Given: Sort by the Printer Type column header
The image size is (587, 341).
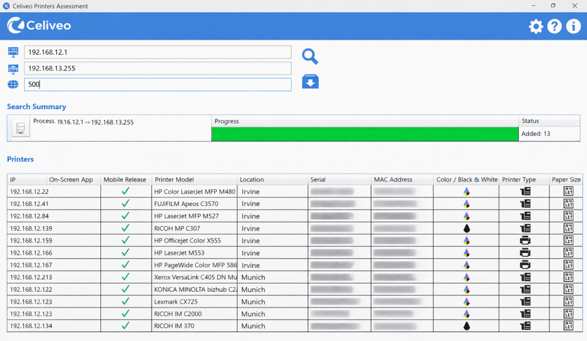Looking at the screenshot, I should coord(524,180).
